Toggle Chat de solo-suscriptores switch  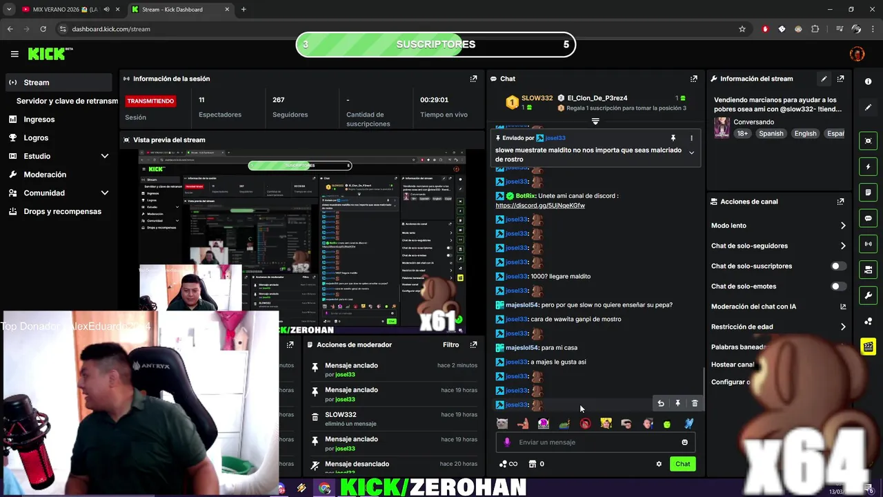838,266
